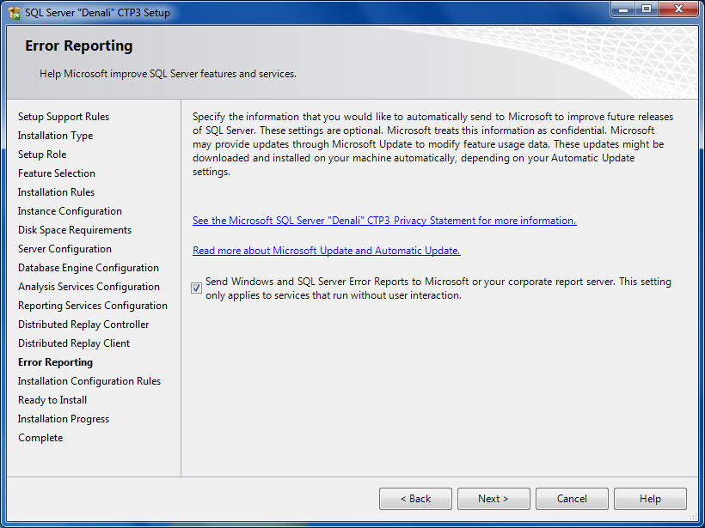Select Distributed Replay Client step
This screenshot has width=705, height=528.
click(74, 343)
